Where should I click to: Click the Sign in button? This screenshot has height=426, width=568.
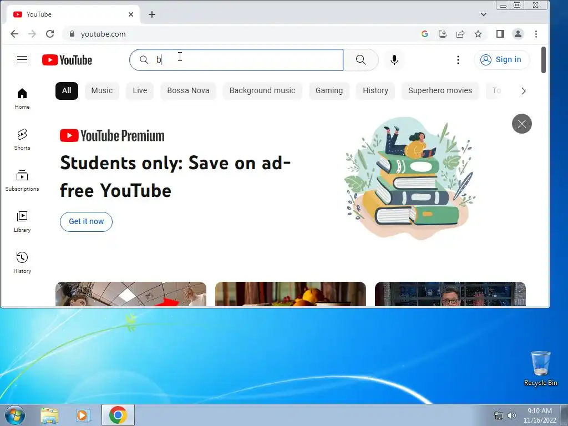[x=501, y=60]
